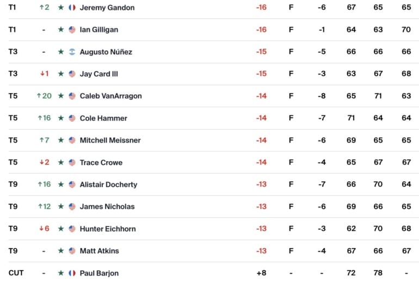Click the star beside Ian Gilligan
419x282 pixels.
tap(61, 29)
